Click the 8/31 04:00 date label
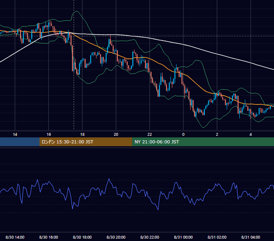274x241 pixels. [x=251, y=237]
